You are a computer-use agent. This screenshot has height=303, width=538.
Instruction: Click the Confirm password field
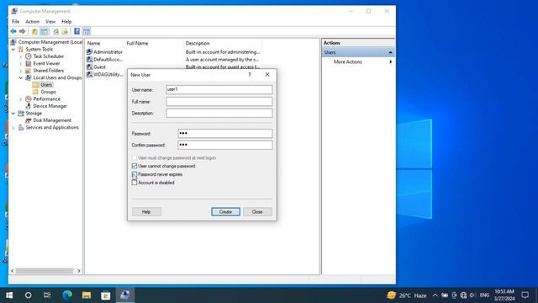(225, 145)
